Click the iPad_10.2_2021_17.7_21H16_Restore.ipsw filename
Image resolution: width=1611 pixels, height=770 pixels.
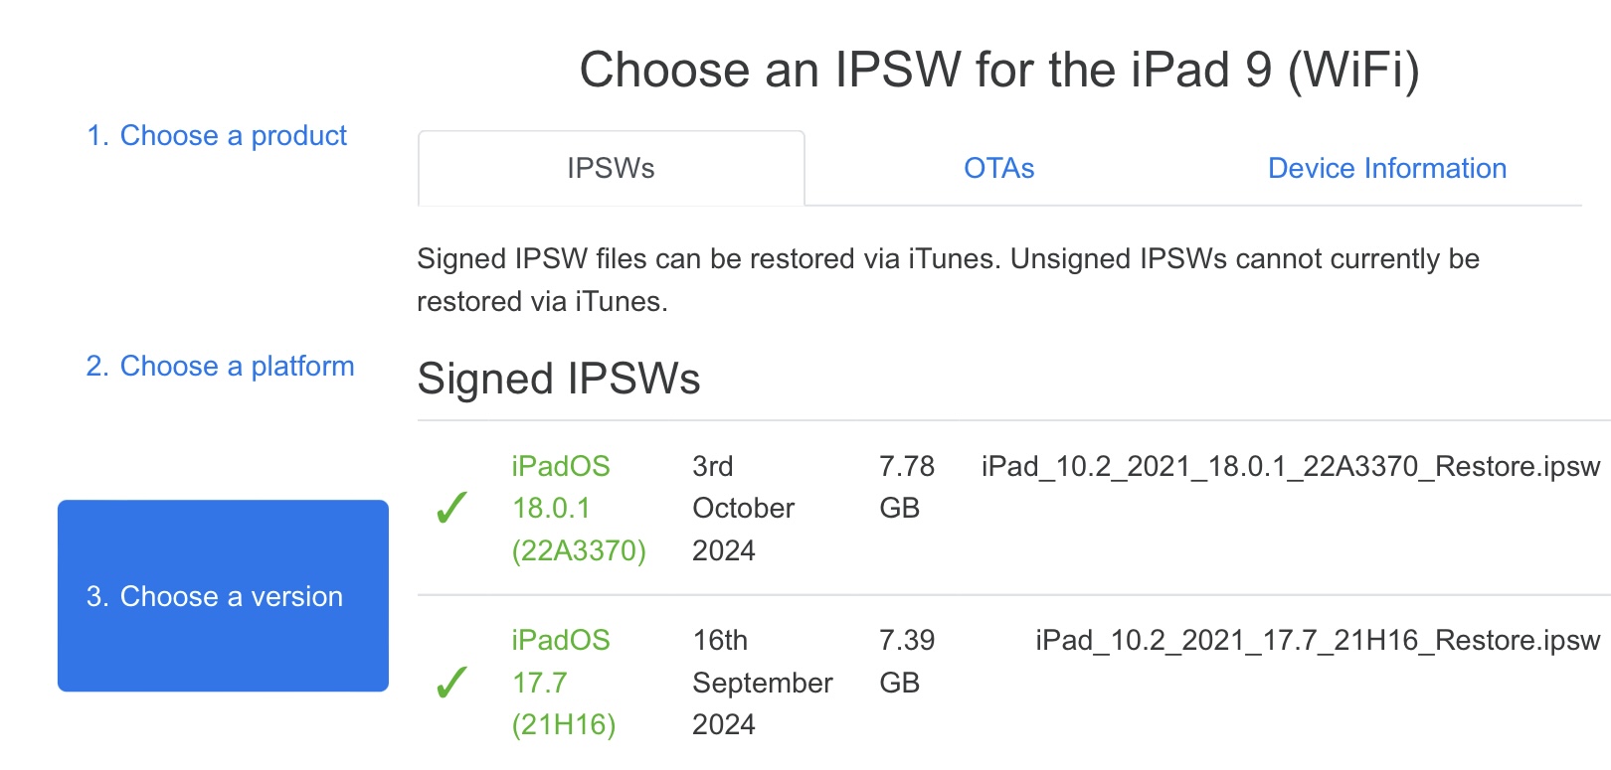(x=1318, y=640)
